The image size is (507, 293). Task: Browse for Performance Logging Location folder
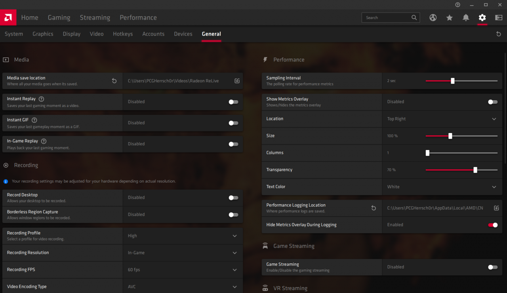tap(496, 208)
